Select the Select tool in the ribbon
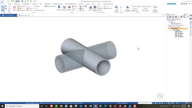Image resolution: width=192 pixels, height=108 pixels. [x=3, y=8]
